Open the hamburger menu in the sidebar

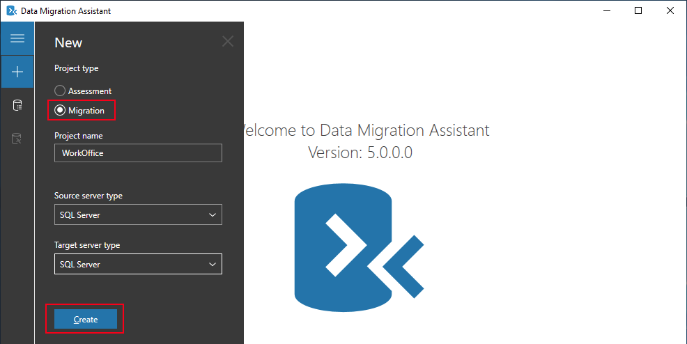coord(17,38)
